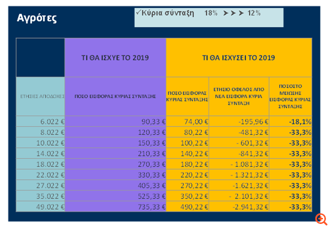Select the 6.022 € income cell
330x228 pixels.
(48, 121)
